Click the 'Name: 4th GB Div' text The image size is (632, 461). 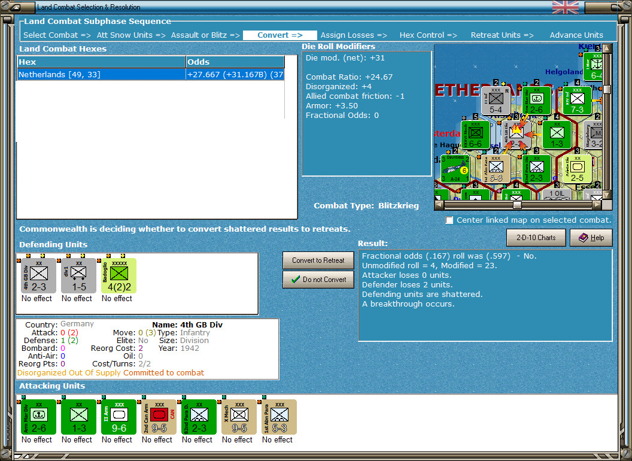(187, 324)
